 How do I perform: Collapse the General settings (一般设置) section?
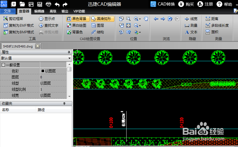[3, 65]
